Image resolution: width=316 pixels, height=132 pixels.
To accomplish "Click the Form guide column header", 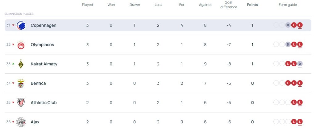I will tap(288, 5).
